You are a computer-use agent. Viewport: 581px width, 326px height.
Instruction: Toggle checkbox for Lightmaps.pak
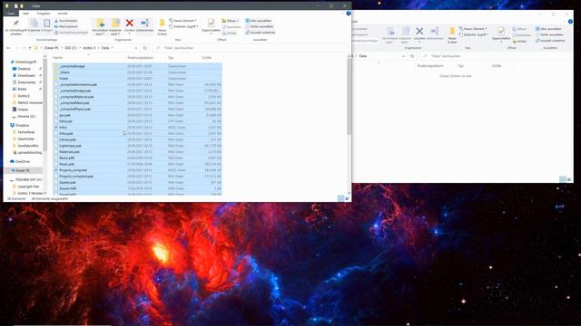tap(56, 146)
